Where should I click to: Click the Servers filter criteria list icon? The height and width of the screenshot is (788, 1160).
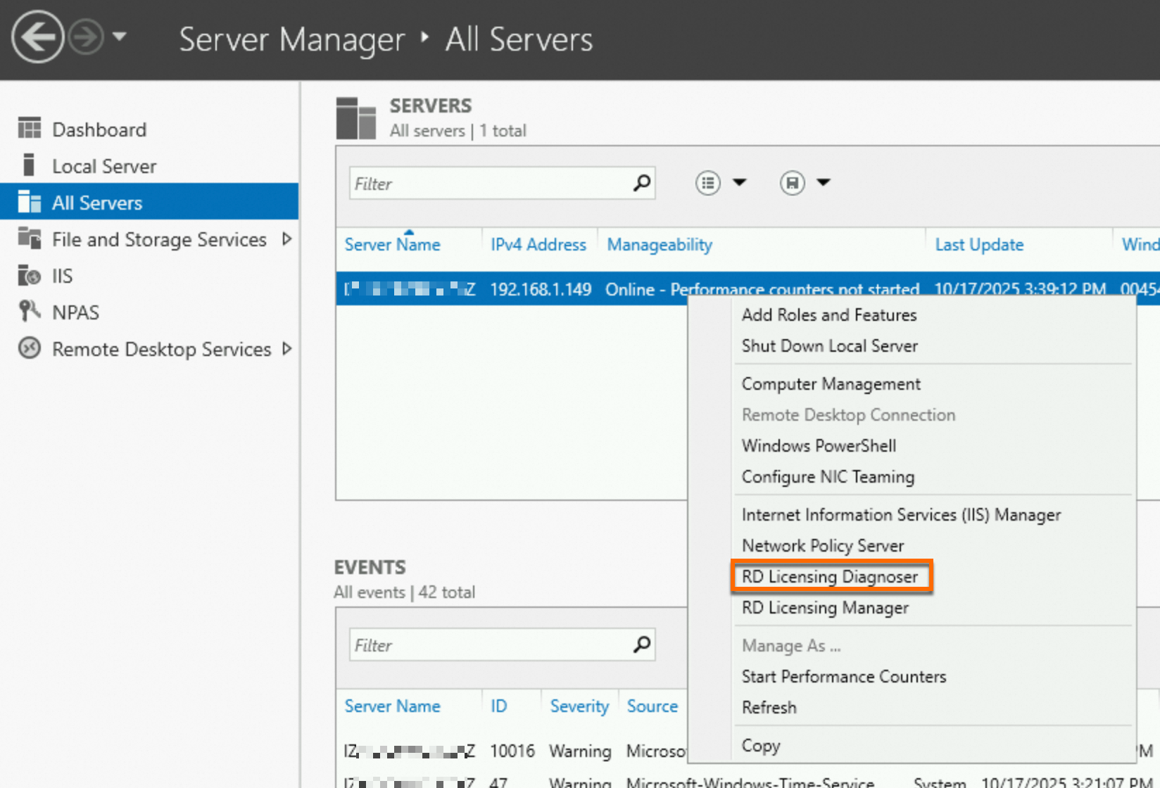pos(708,183)
